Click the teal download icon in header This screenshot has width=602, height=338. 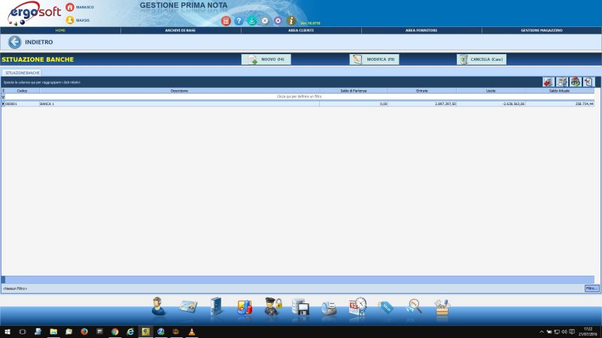252,21
